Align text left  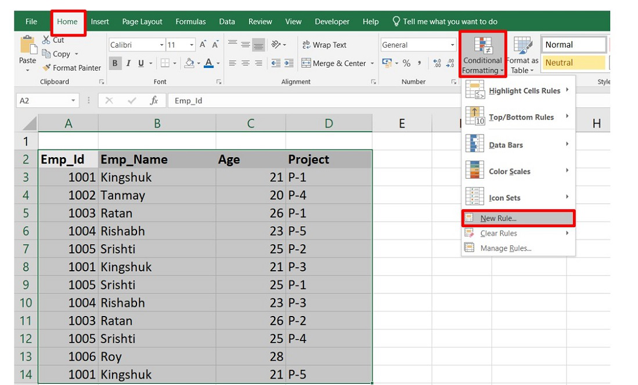232,63
